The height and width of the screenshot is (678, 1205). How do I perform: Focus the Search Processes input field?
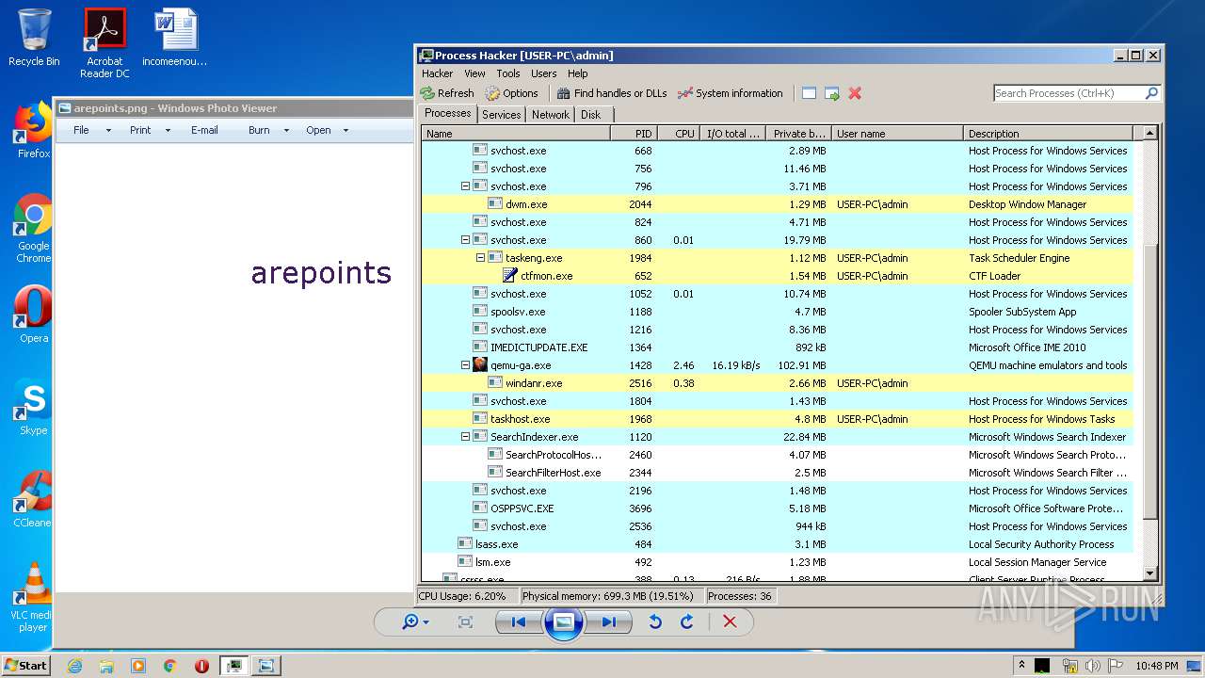pos(1068,93)
